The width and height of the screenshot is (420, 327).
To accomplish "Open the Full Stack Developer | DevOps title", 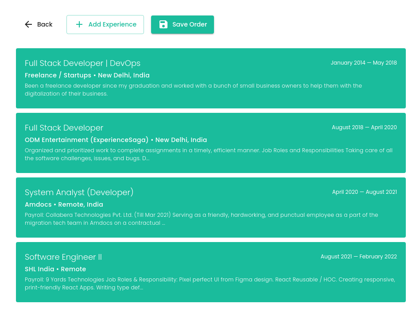I will tap(82, 63).
